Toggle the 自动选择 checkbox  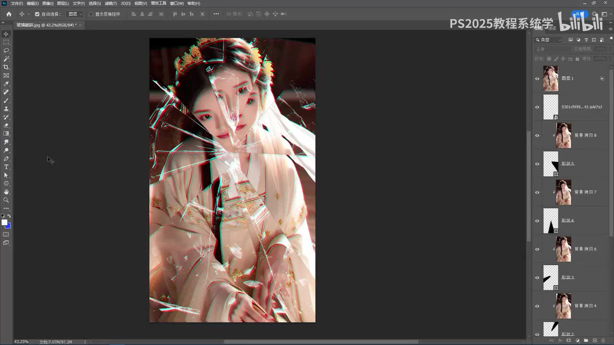click(x=37, y=14)
